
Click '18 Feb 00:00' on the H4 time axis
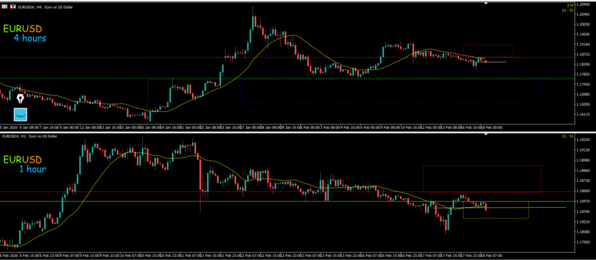pyautogui.click(x=492, y=128)
